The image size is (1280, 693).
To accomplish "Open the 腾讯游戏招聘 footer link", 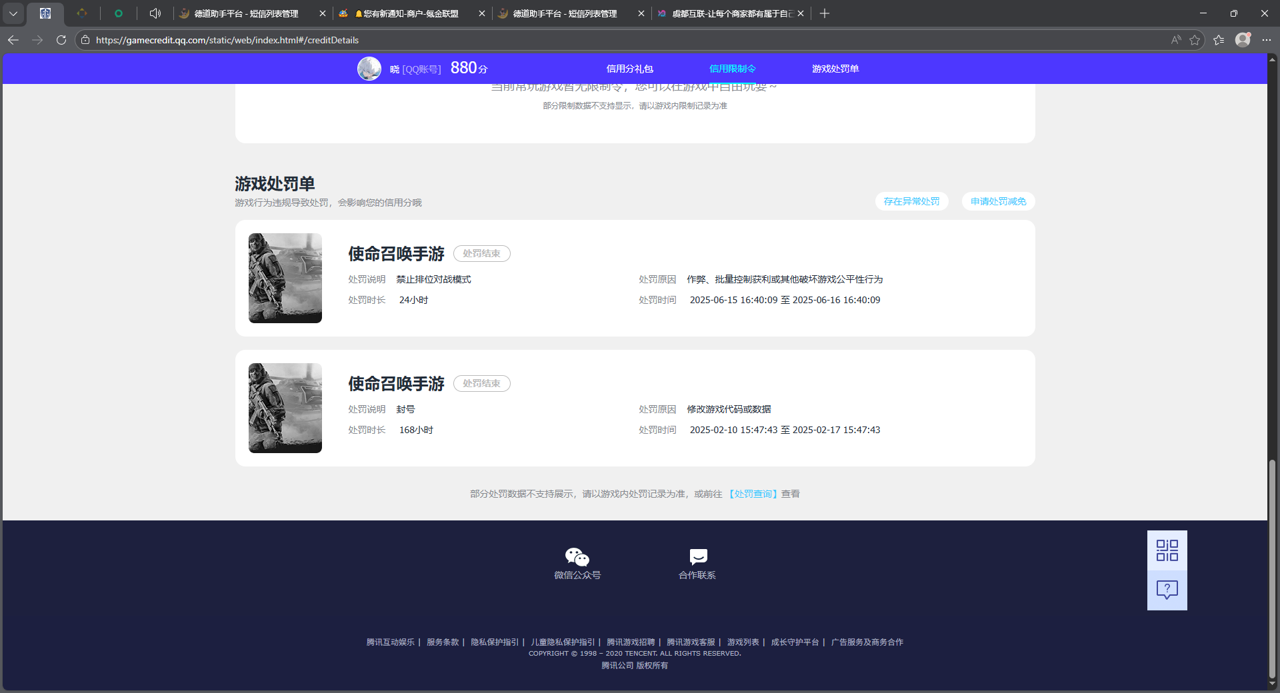I will (x=631, y=642).
